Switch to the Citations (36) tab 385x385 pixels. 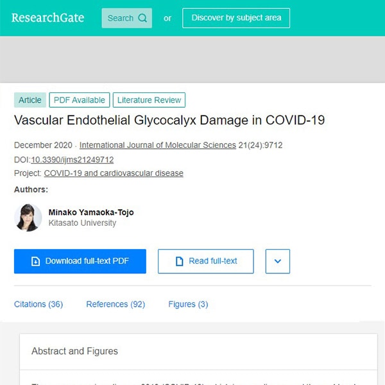point(38,304)
